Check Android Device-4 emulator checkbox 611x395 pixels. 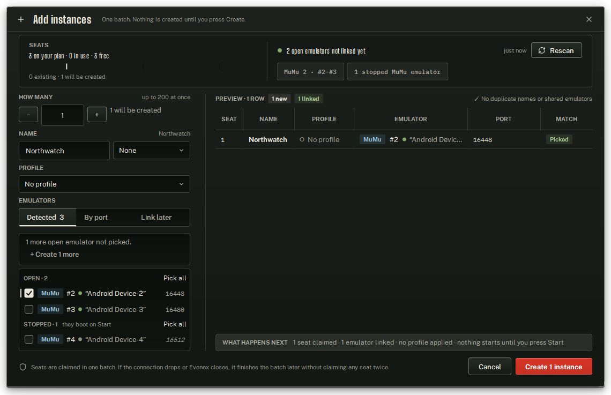29,339
